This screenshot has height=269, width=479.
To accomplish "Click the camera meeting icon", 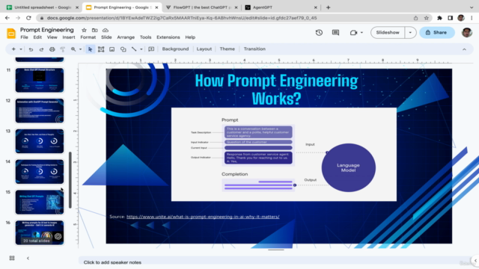I will click(x=353, y=32).
